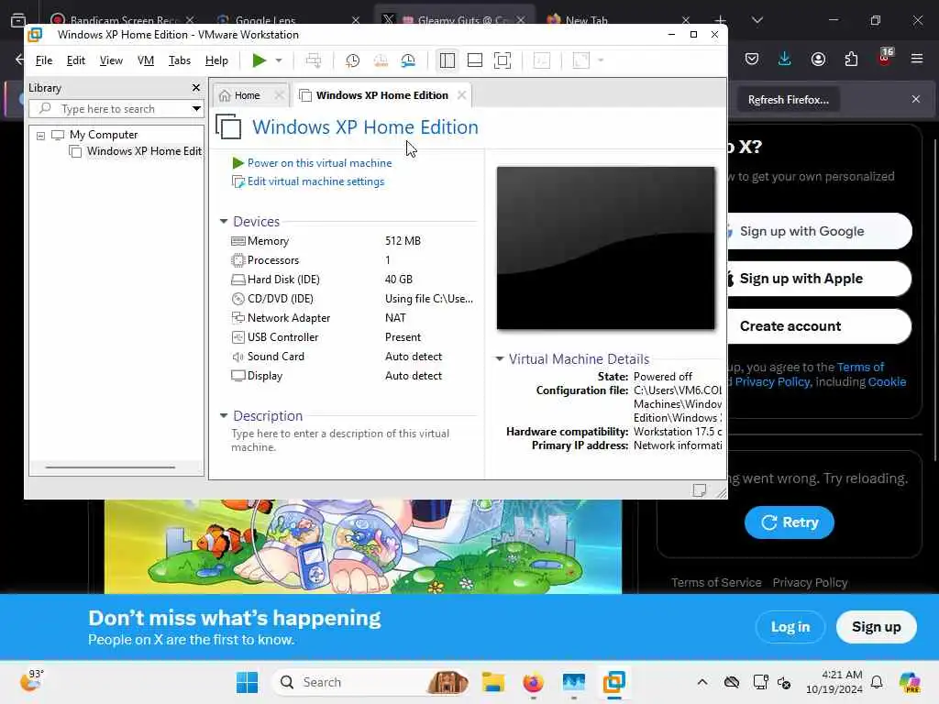Image resolution: width=939 pixels, height=704 pixels.
Task: Click the green Power On toolbar button
Action: [x=259, y=60]
